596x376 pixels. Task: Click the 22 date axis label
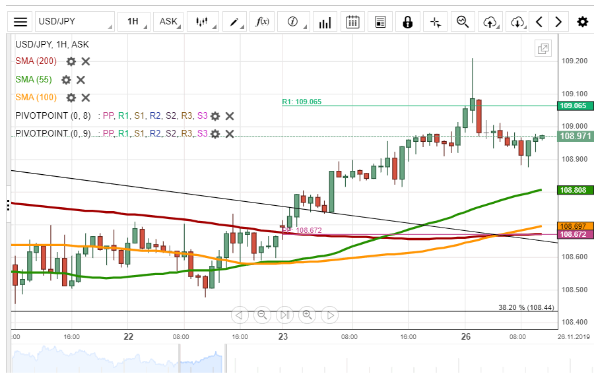pyautogui.click(x=129, y=336)
